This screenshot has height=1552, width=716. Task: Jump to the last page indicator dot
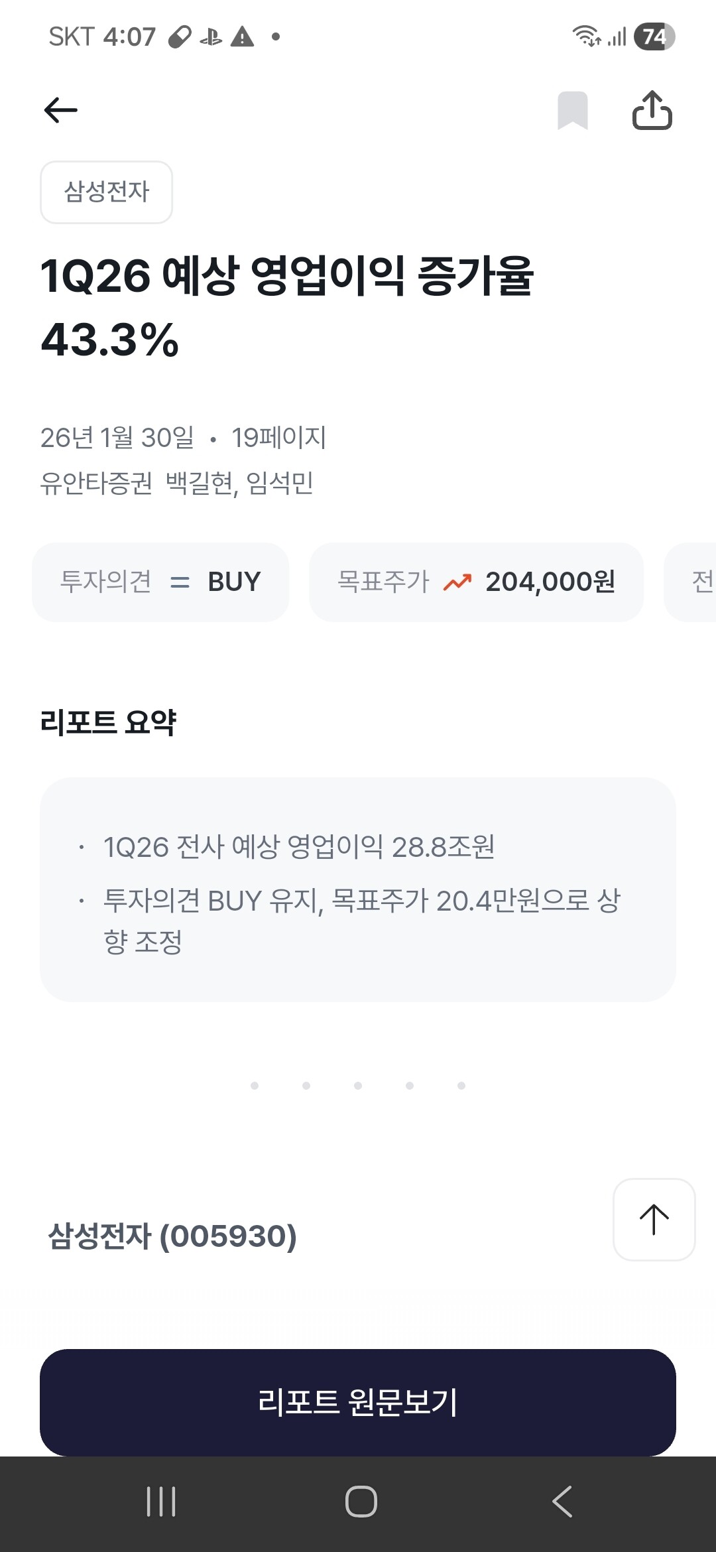(461, 1086)
